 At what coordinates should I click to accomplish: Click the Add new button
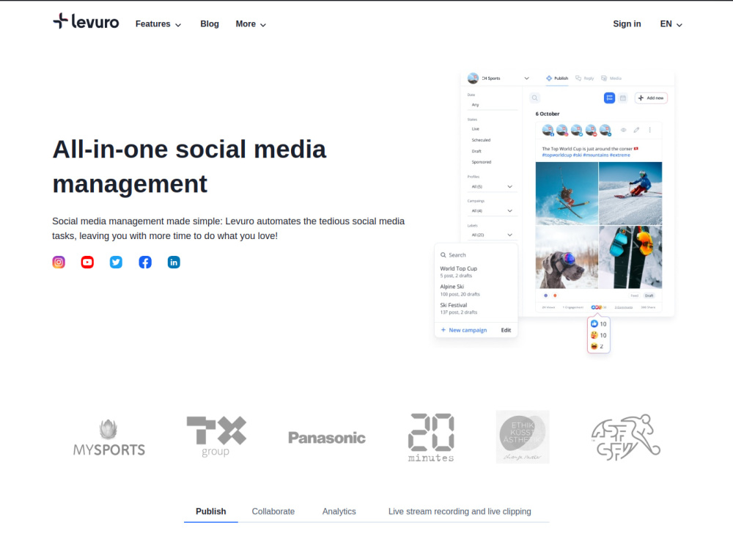(651, 98)
